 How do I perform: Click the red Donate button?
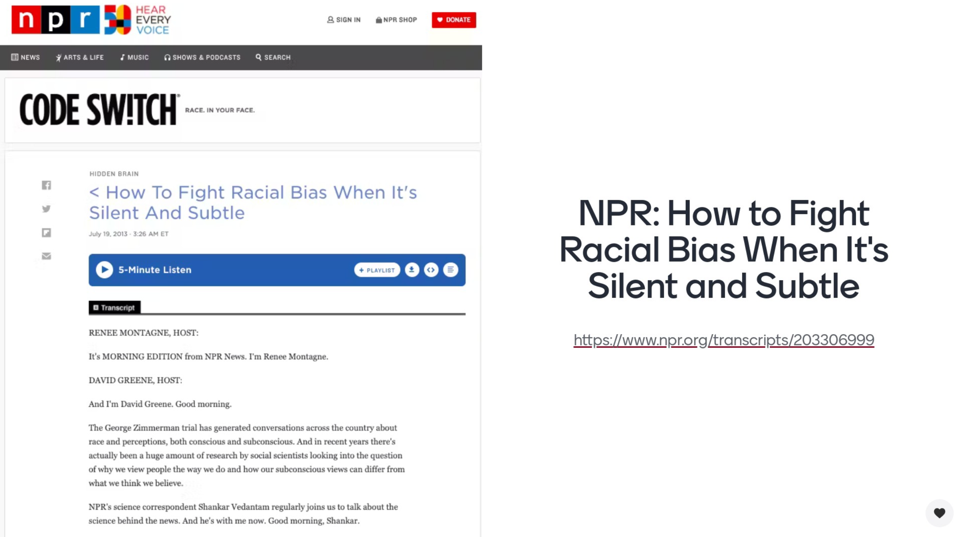454,20
